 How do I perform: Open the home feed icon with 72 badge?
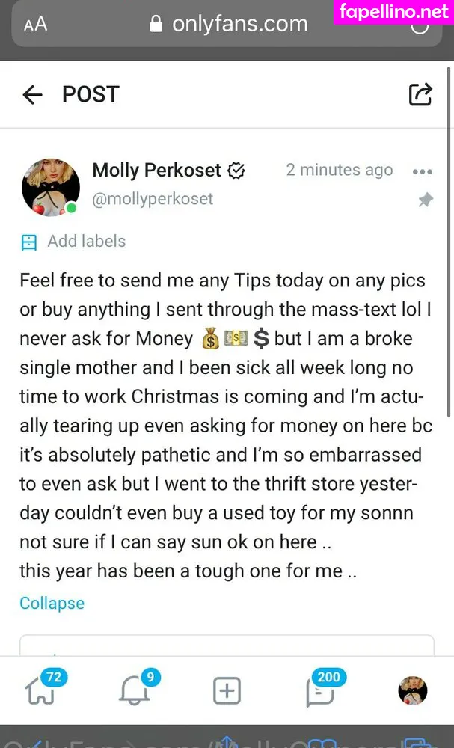[x=41, y=690]
